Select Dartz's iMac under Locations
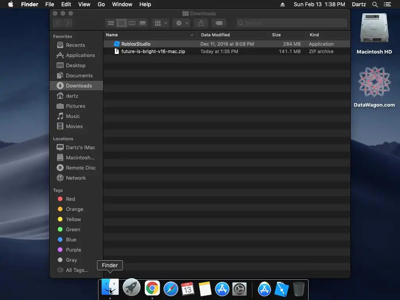This screenshot has width=400, height=300. coord(76,147)
